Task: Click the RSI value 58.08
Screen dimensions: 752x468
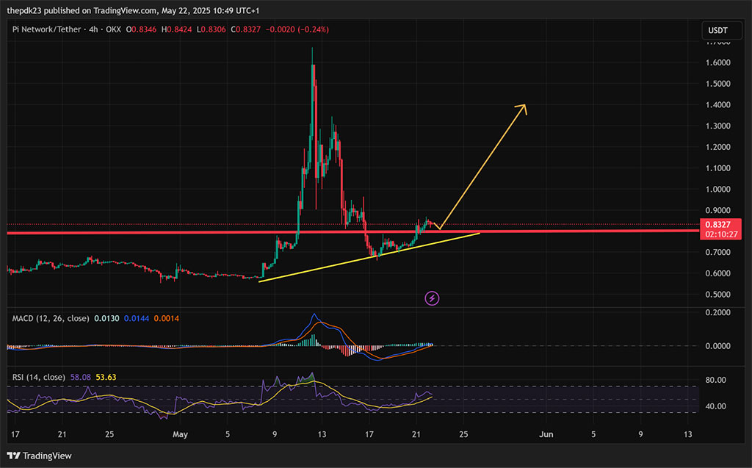Action: coord(81,378)
